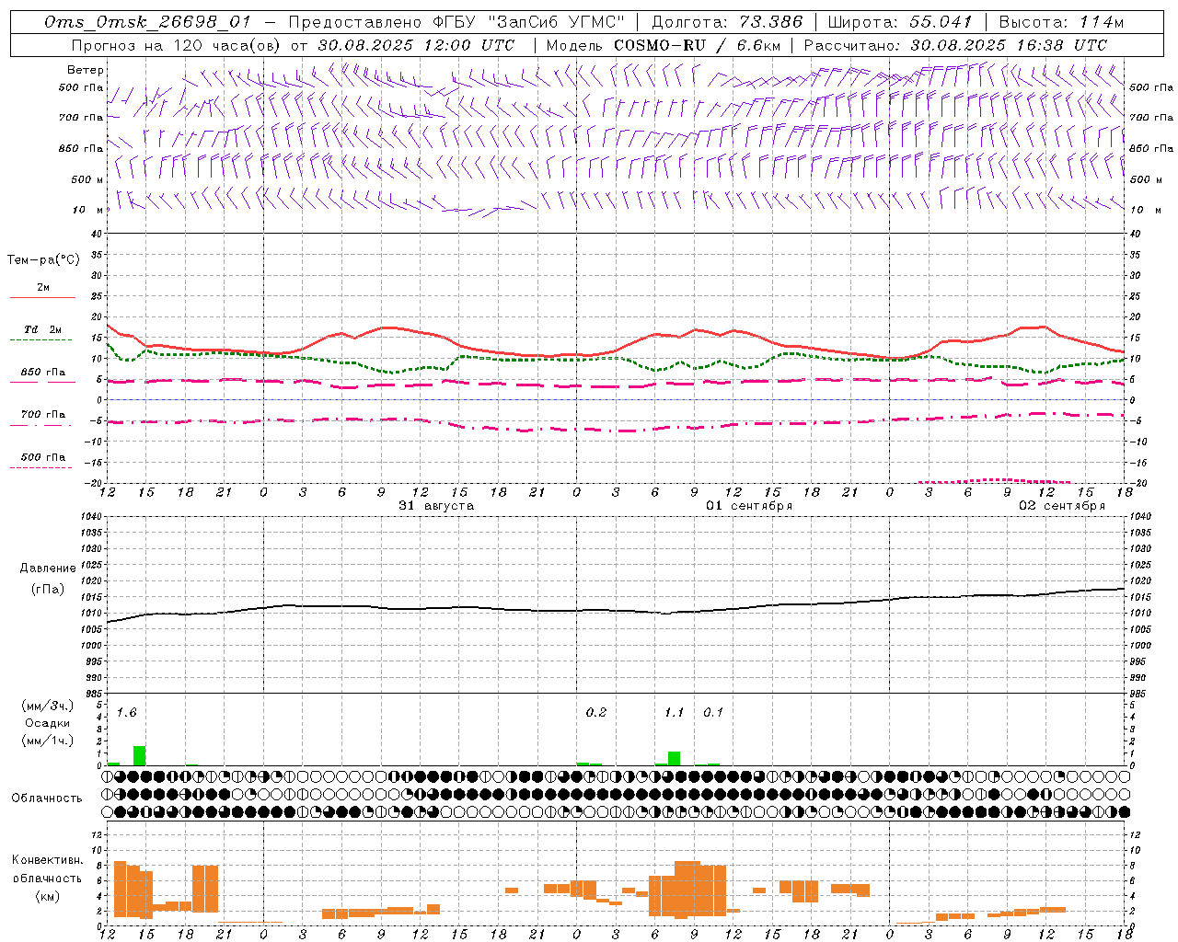The height and width of the screenshot is (942, 1178).
Task: Click the 31 августа date label
Action: (x=436, y=506)
